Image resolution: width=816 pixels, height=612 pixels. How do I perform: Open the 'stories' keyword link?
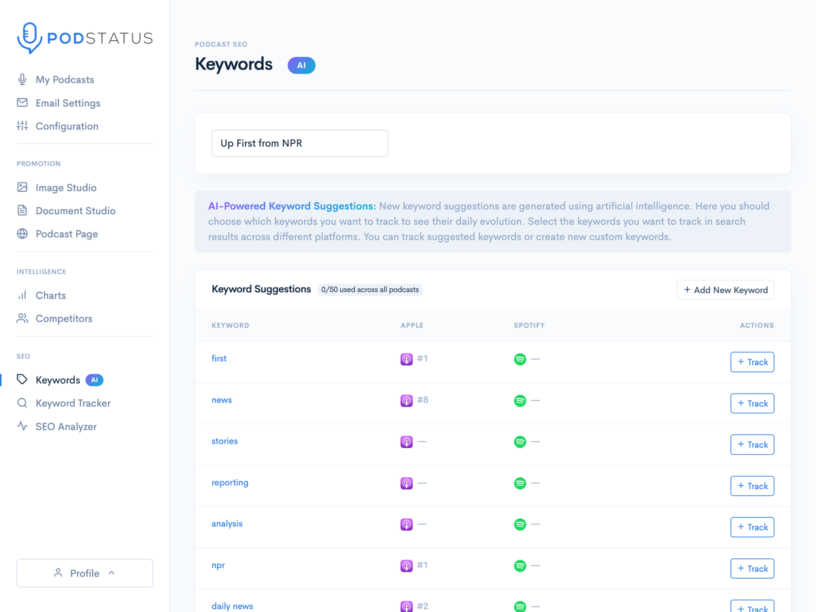coord(224,441)
